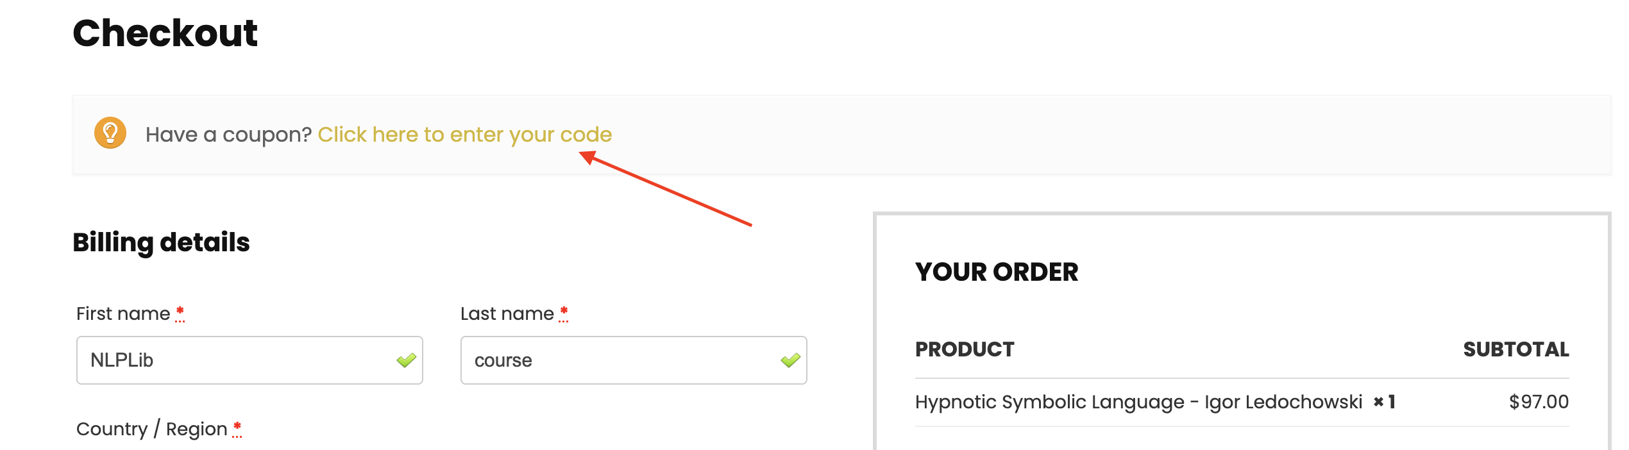Click the Checkout page heading

click(165, 33)
